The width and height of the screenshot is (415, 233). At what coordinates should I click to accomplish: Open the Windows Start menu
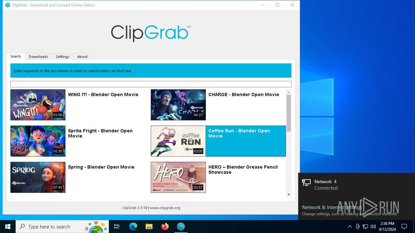pyautogui.click(x=8, y=227)
